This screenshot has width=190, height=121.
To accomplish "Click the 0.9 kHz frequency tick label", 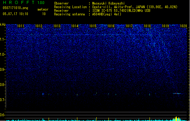I will tap(2, 70).
